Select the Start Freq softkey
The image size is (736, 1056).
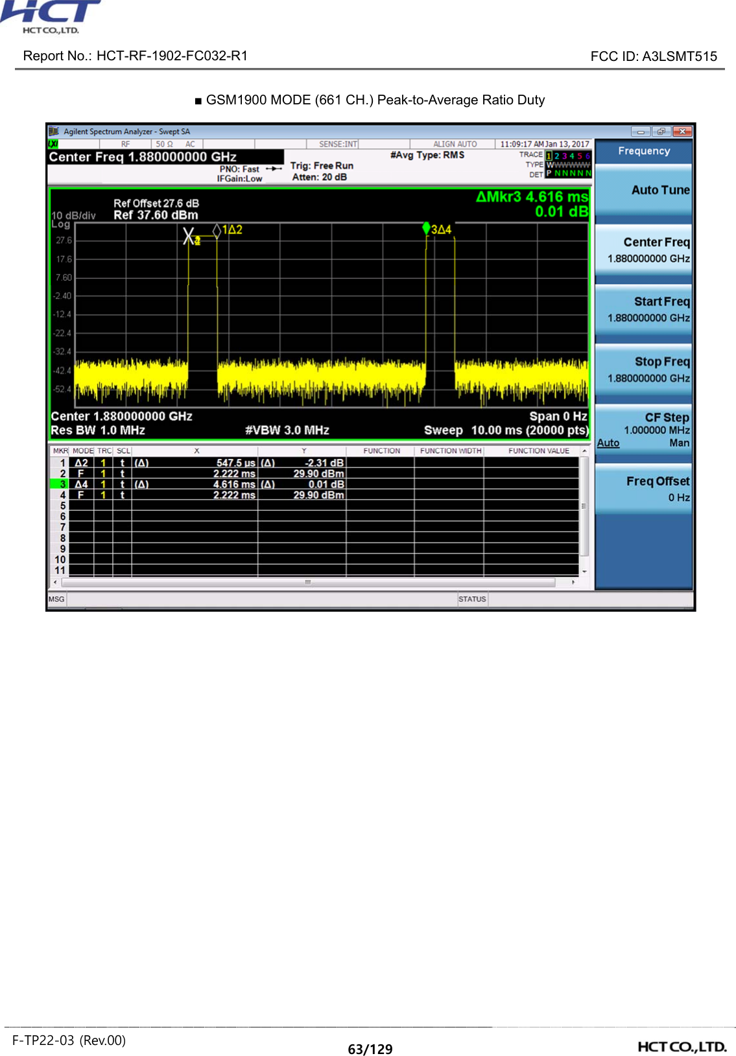644,309
